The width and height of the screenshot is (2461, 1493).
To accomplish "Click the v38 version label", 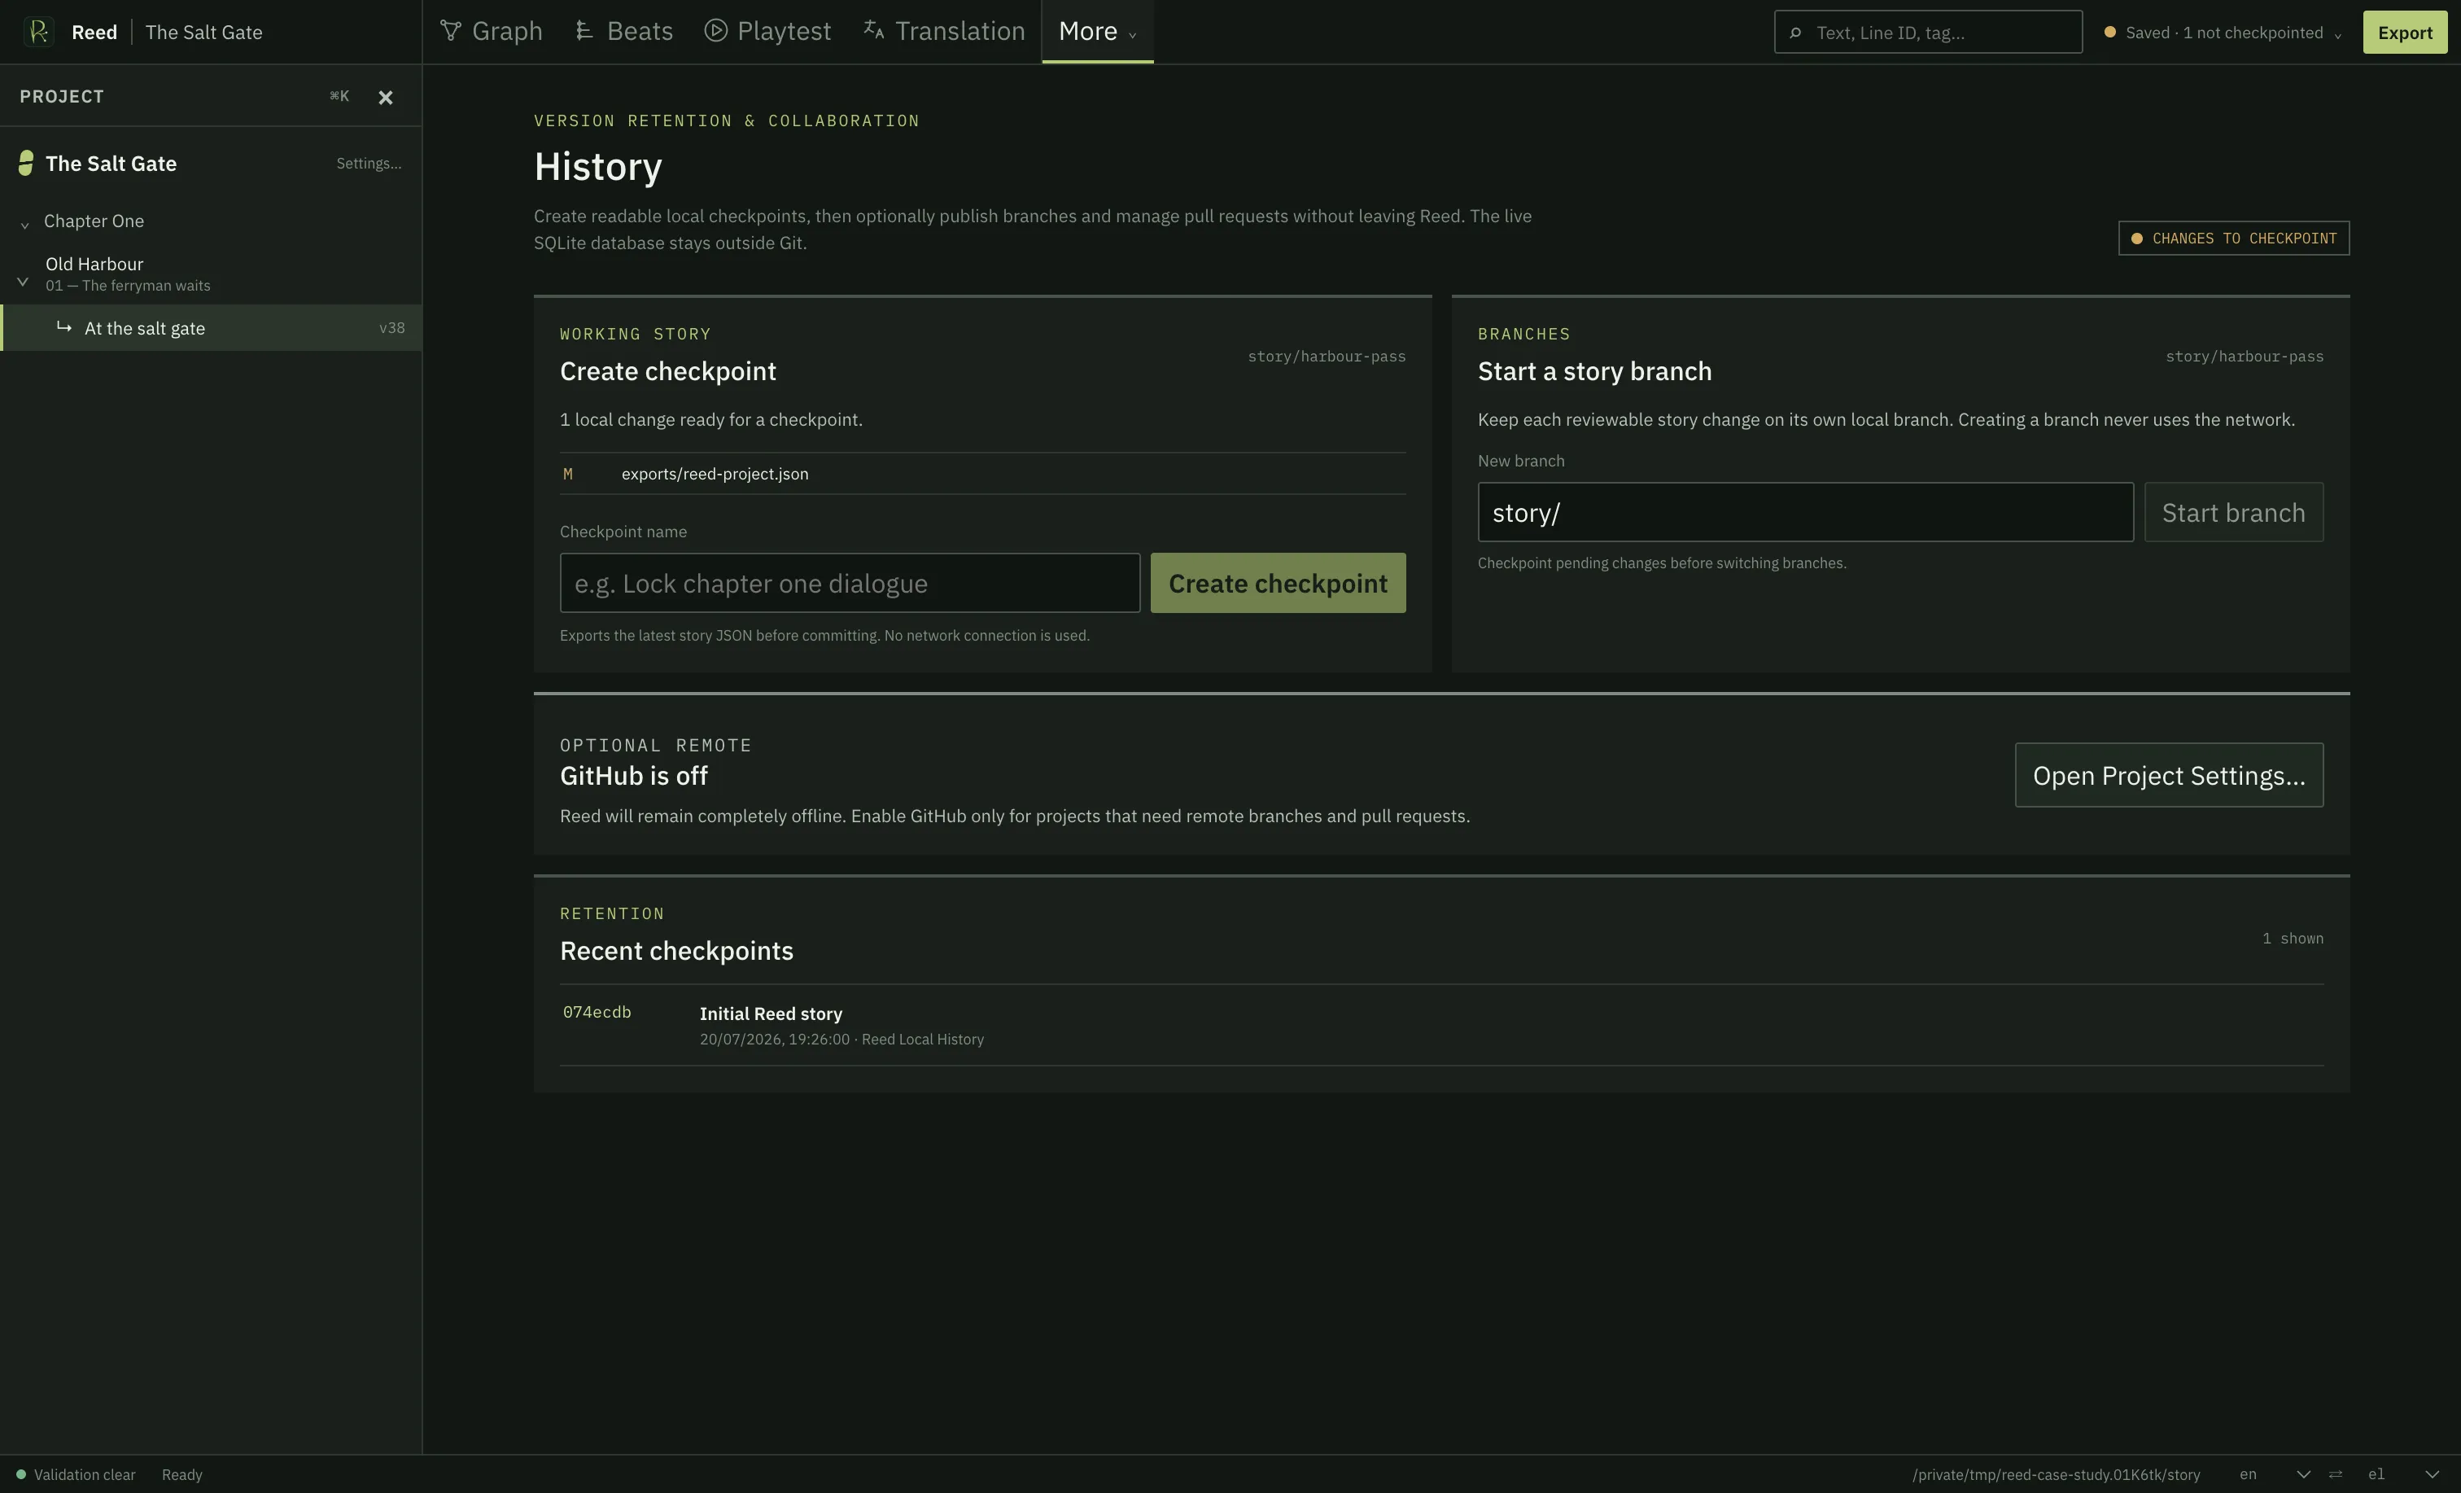I will point(391,328).
